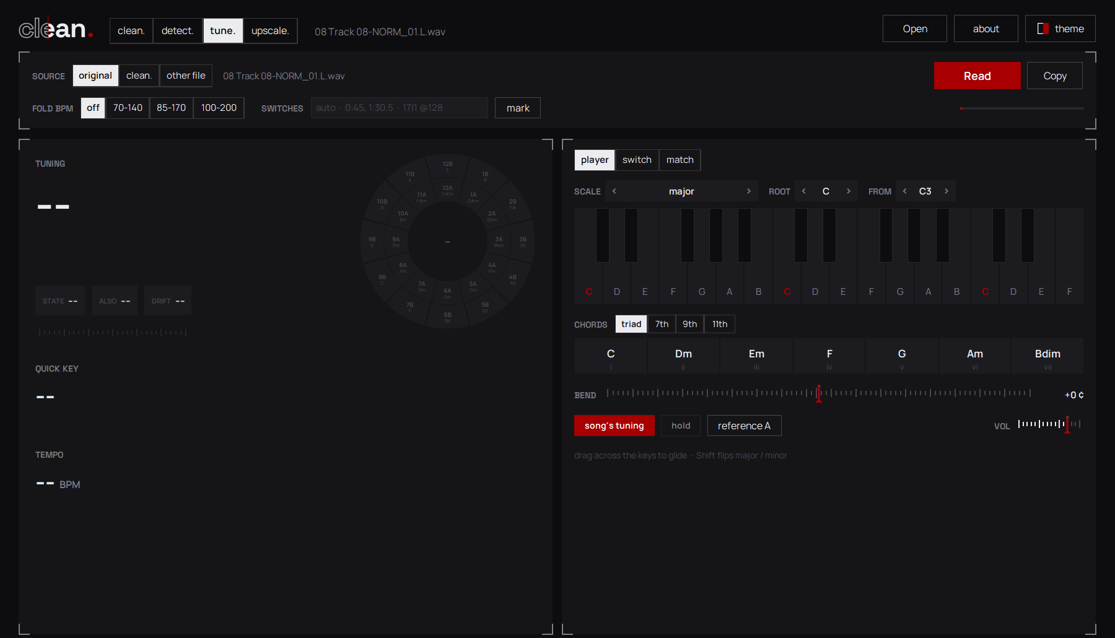
Task: Click the theme icon button
Action: click(x=1060, y=28)
